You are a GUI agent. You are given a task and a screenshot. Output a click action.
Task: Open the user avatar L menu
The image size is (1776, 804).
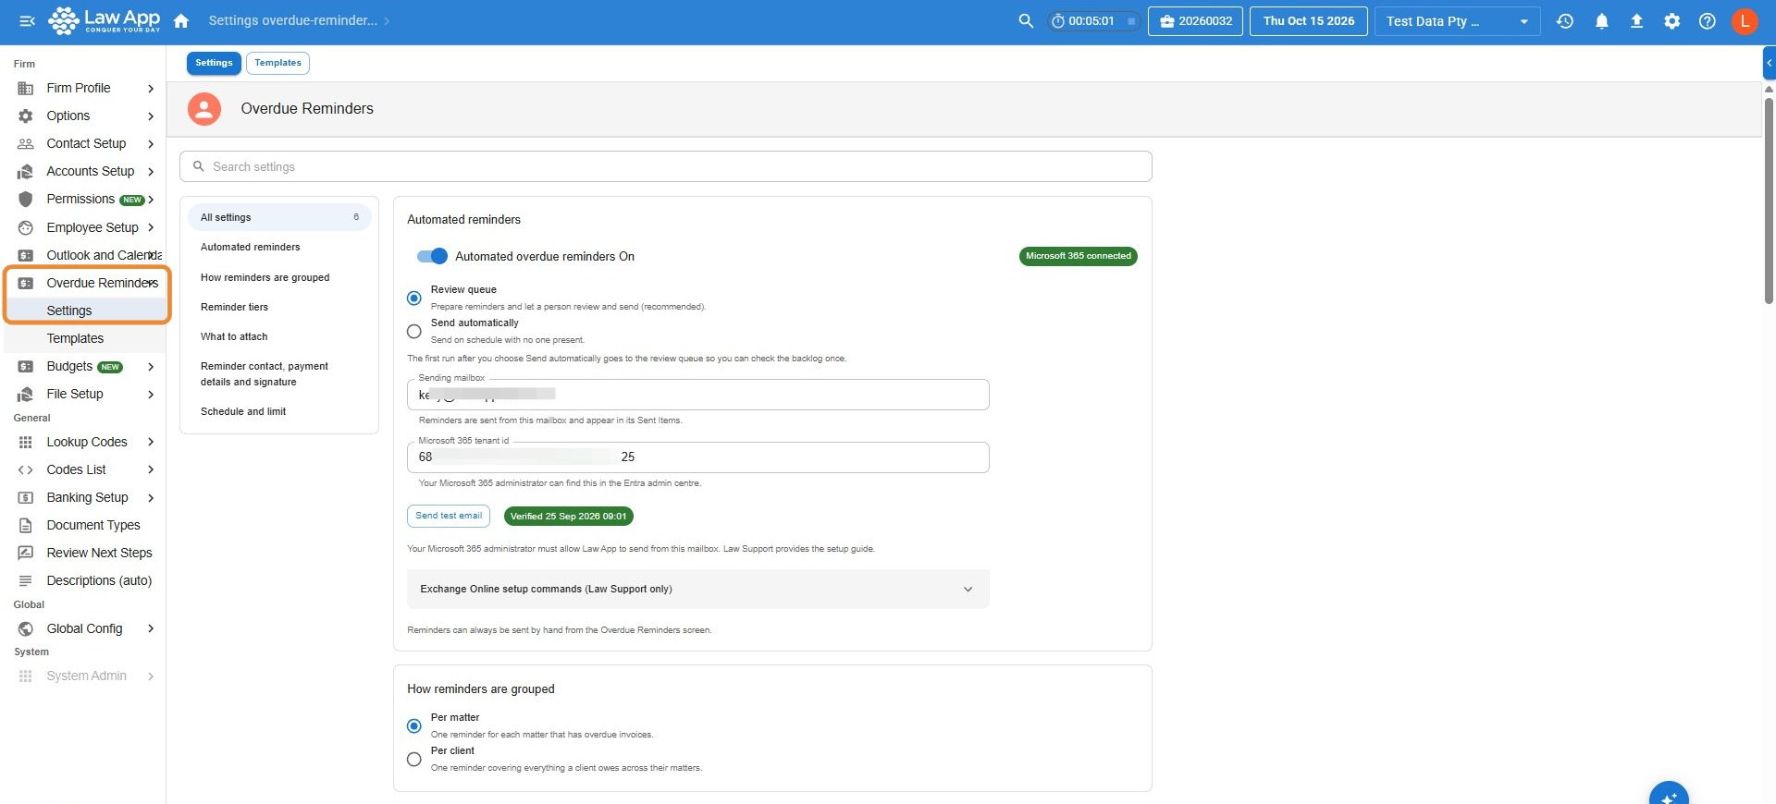click(x=1745, y=21)
